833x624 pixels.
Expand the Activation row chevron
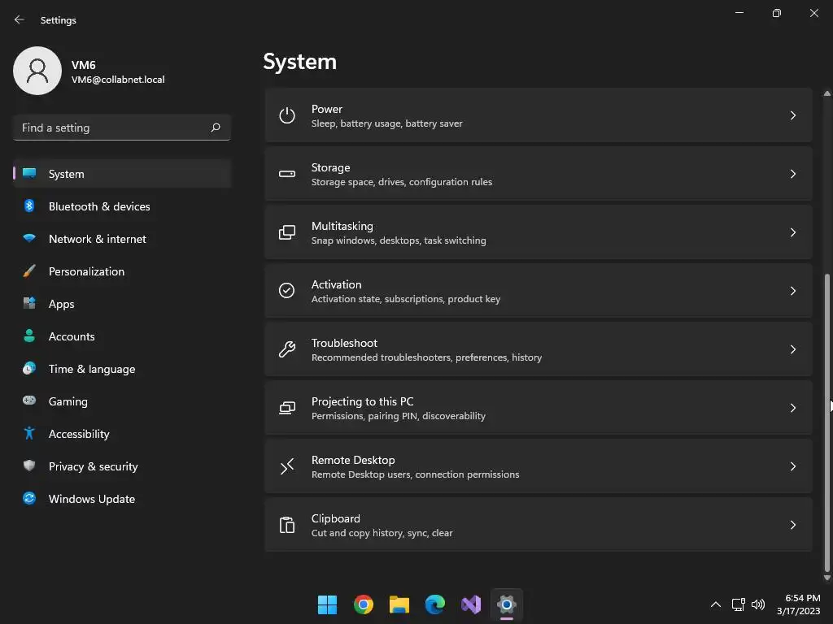click(792, 291)
